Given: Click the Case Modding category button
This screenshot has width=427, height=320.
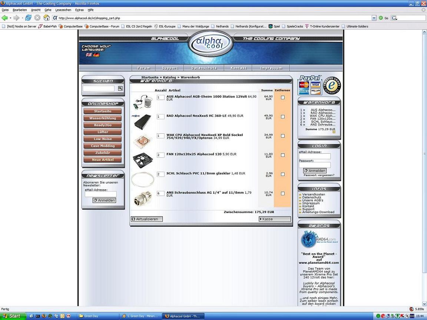Looking at the screenshot, I should (103, 146).
